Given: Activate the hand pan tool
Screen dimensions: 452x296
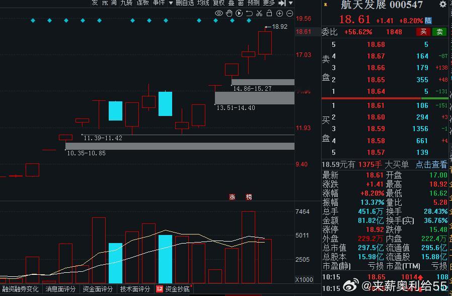Looking at the screenshot, I should [x=230, y=13].
